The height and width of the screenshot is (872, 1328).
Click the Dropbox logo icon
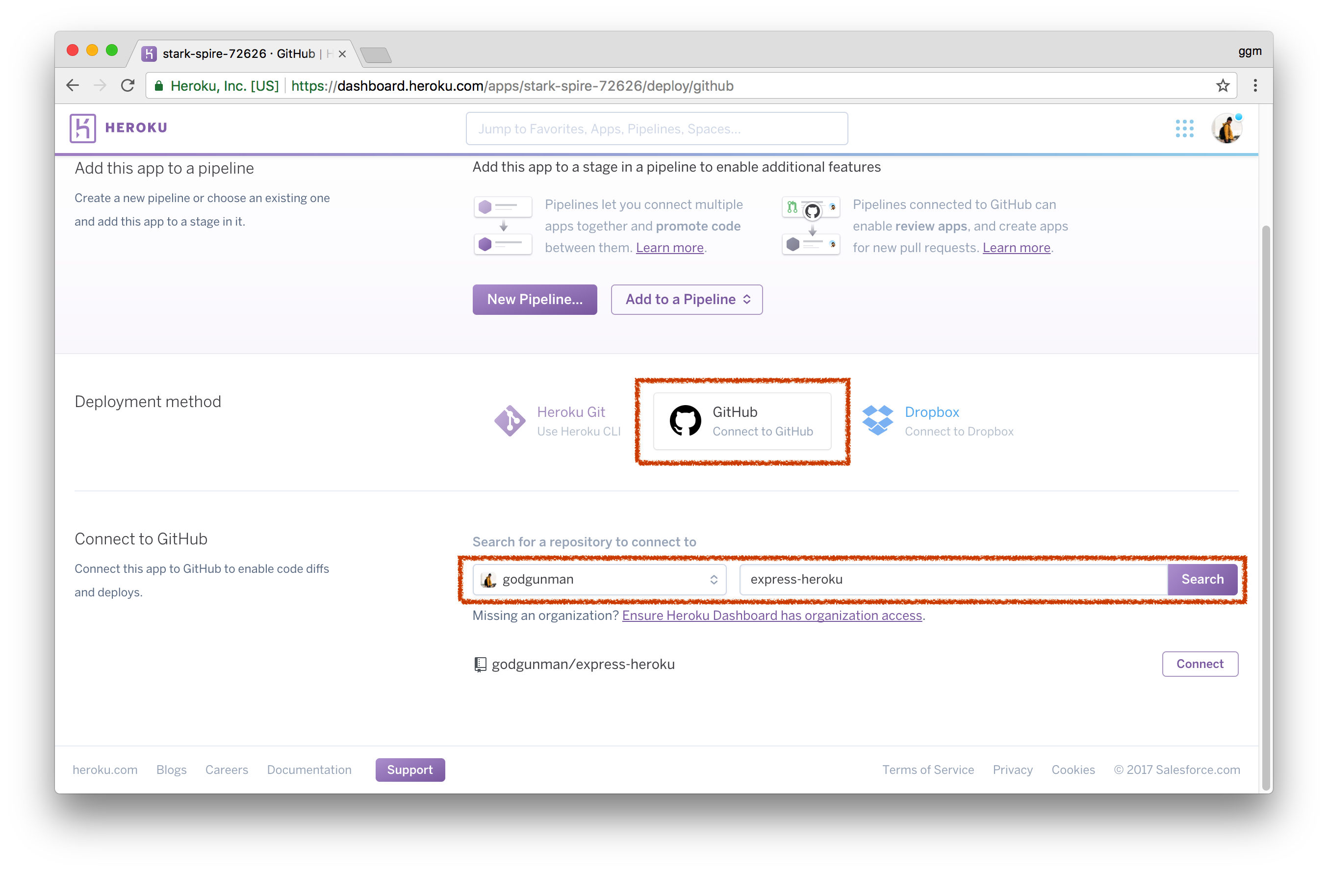point(877,420)
